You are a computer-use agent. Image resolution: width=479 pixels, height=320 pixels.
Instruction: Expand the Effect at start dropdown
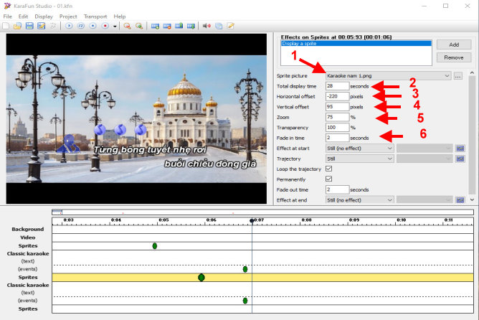point(390,148)
